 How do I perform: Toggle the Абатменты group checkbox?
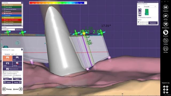coord(5,11)
